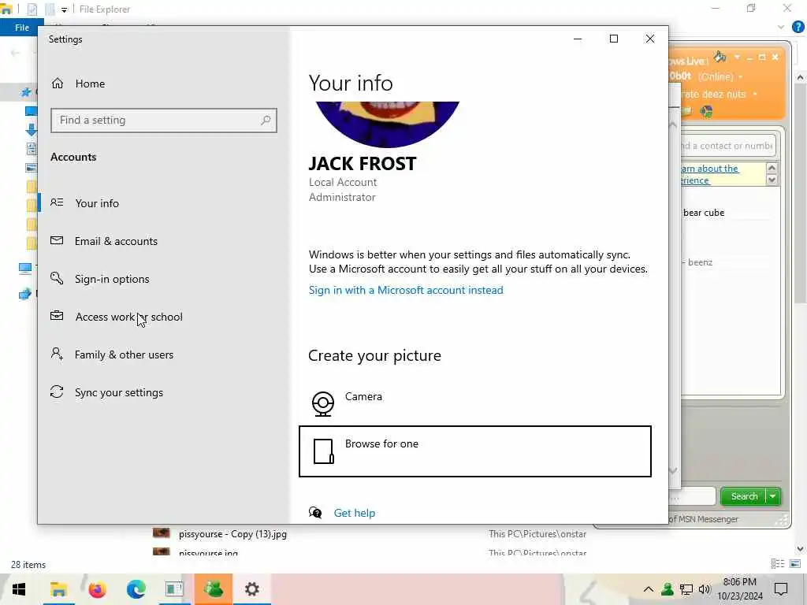Click the news app icon on taskbar
Viewport: 807px width, 605px height.
point(174,589)
